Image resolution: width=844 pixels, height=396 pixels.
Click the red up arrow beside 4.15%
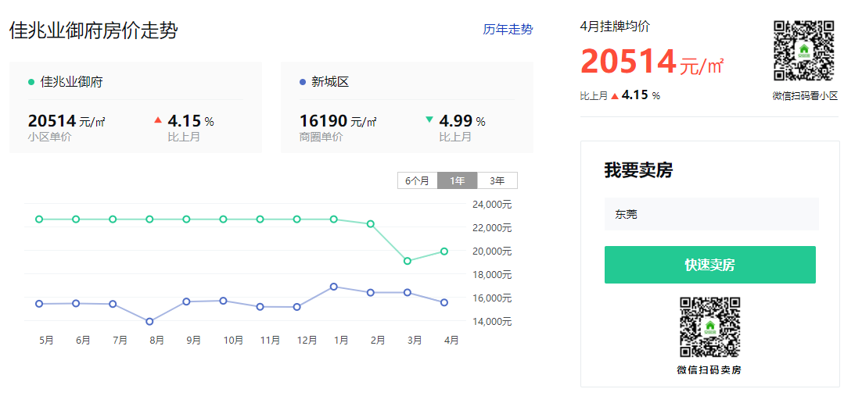[x=158, y=120]
